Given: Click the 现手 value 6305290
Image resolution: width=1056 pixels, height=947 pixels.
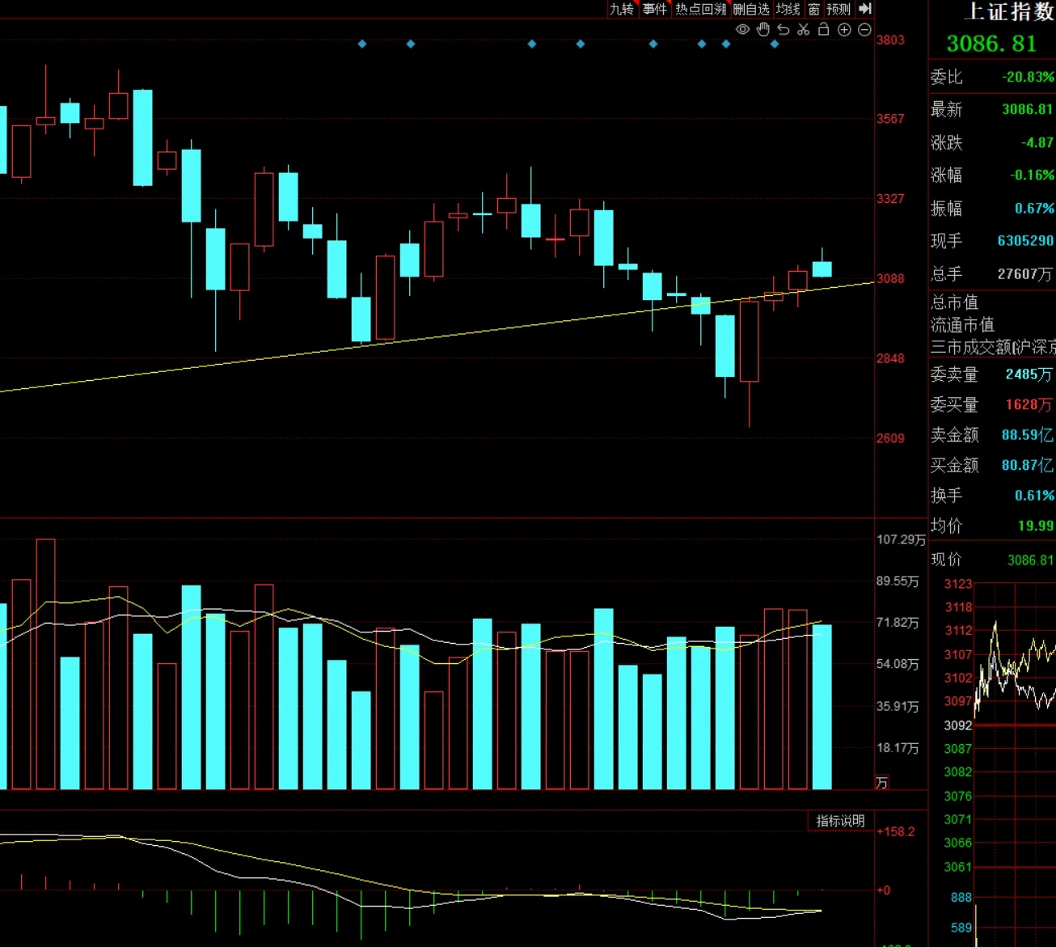Looking at the screenshot, I should point(1025,240).
